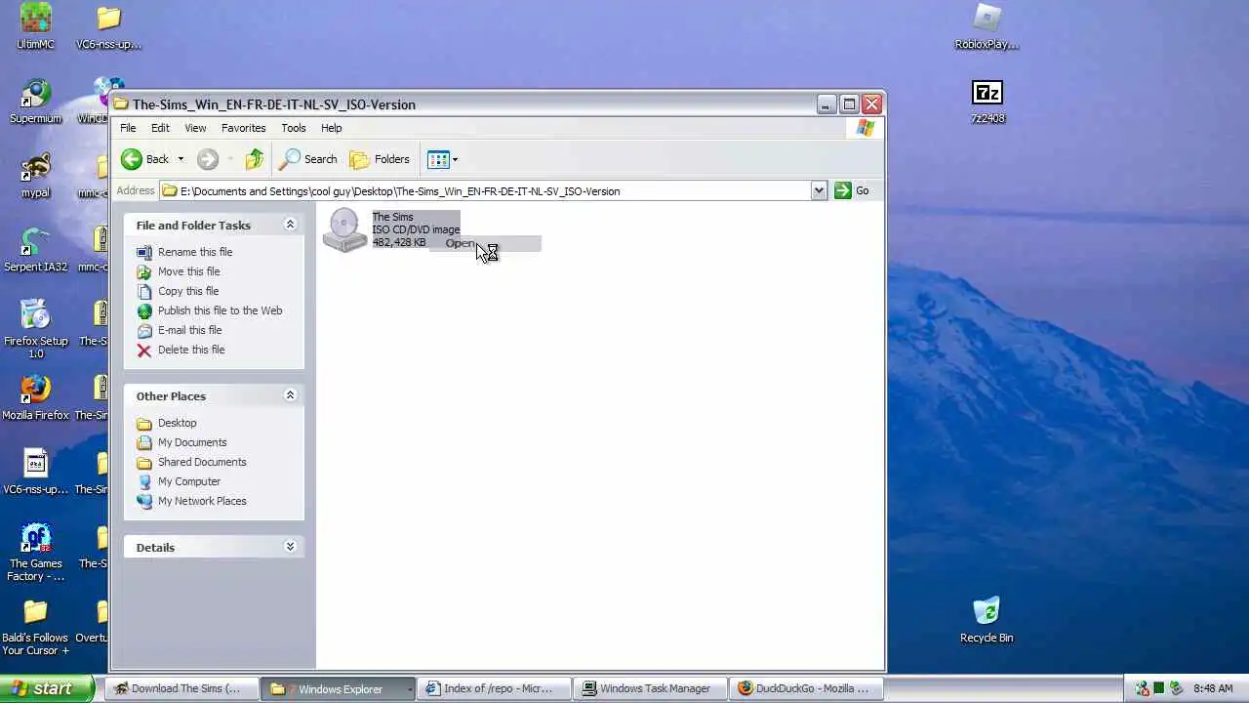
Task: Open the Edit menu
Action: click(160, 128)
